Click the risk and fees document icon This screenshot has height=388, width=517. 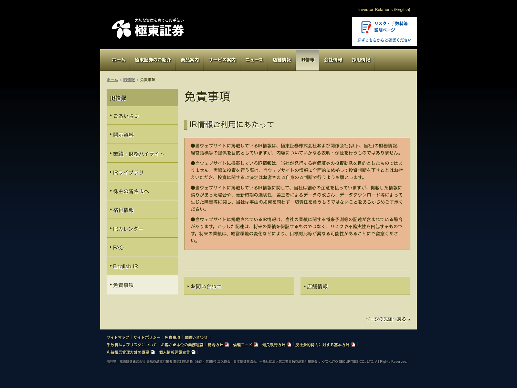pos(366,27)
